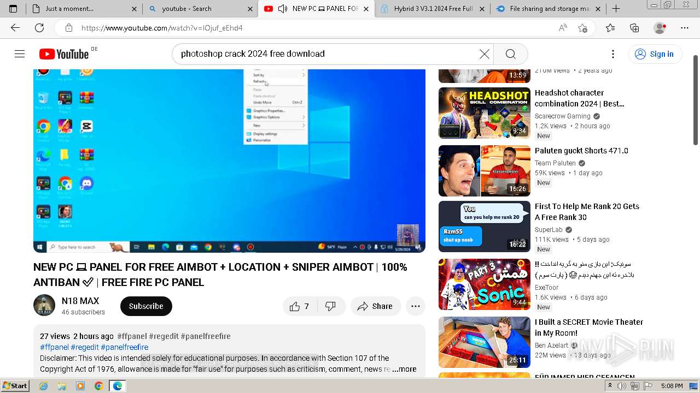Visit ExeToor channel name
700x393 pixels.
(x=546, y=288)
